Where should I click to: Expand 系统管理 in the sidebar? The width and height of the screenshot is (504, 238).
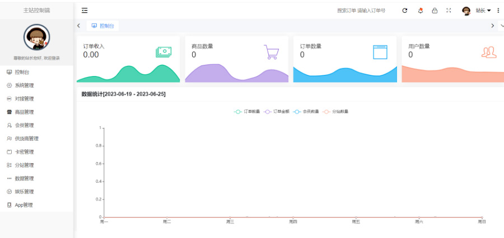(24, 85)
